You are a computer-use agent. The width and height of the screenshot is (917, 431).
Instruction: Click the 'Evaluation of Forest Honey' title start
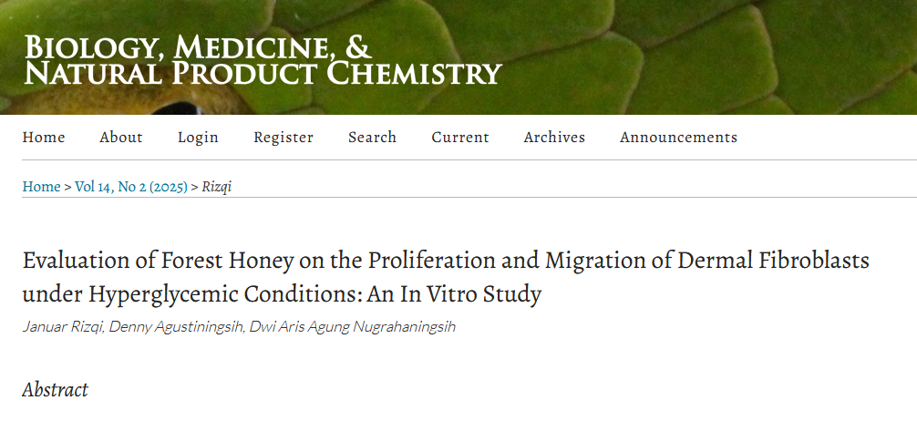tap(137, 261)
